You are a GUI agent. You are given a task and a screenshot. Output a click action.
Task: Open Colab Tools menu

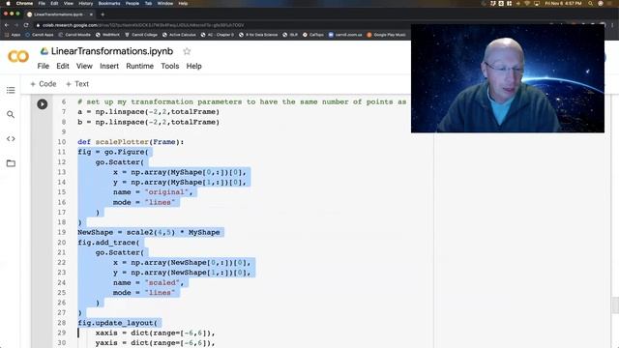(x=170, y=66)
